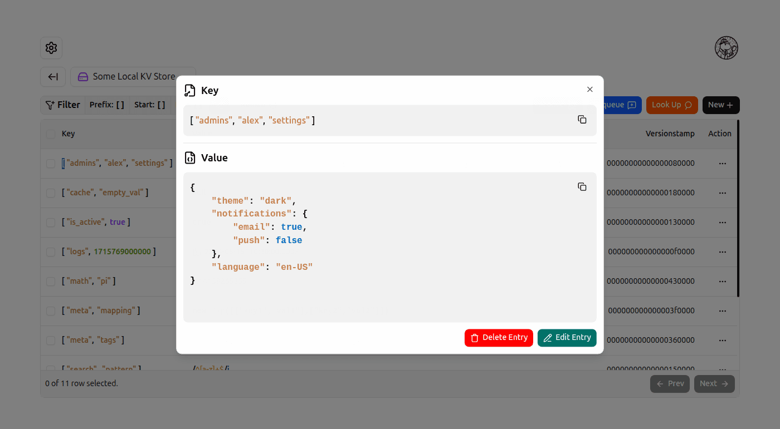
Task: Click the Filter funnel icon
Action: [x=50, y=105]
